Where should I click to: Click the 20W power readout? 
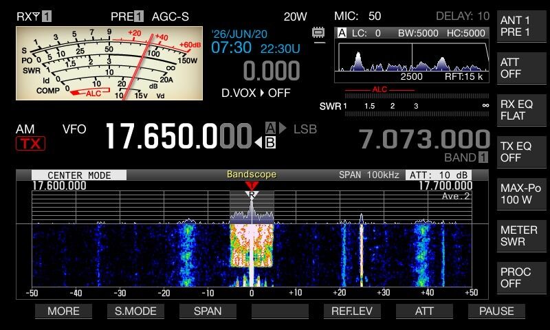pyautogui.click(x=296, y=16)
